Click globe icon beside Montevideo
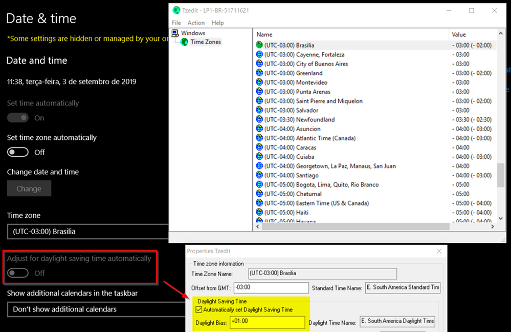Image resolution: width=511 pixels, height=332 pixels. (x=259, y=82)
